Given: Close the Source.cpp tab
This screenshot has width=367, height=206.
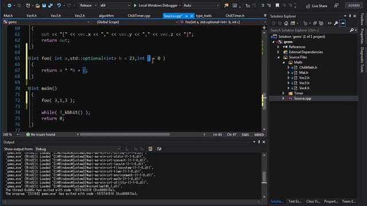Looking at the screenshot, I should click(192, 16).
